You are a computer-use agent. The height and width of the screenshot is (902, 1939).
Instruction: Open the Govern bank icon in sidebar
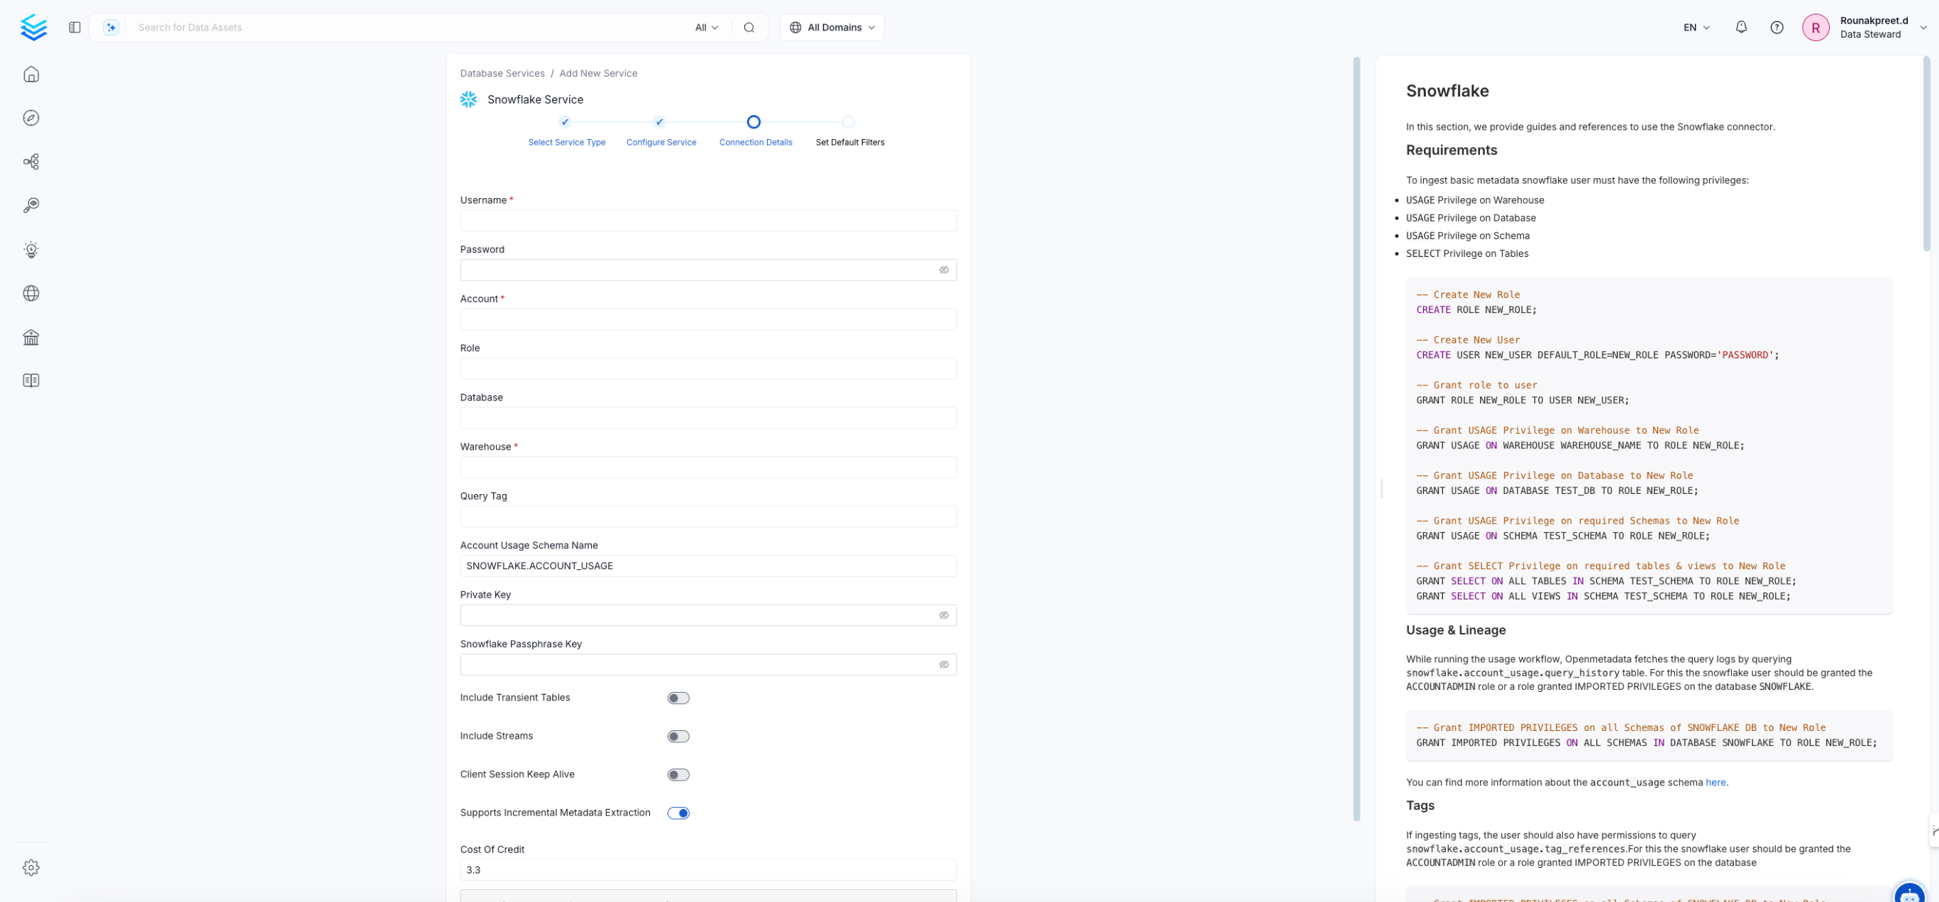pos(31,336)
